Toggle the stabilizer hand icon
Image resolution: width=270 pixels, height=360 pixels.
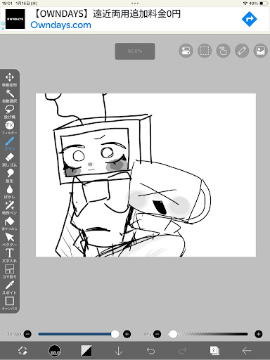(x=223, y=51)
